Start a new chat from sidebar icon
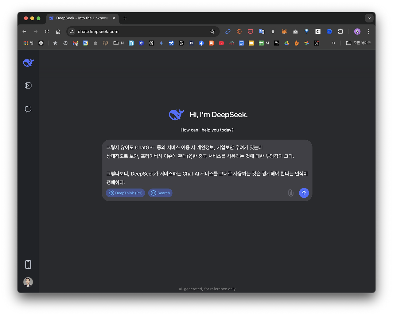 tap(28, 109)
